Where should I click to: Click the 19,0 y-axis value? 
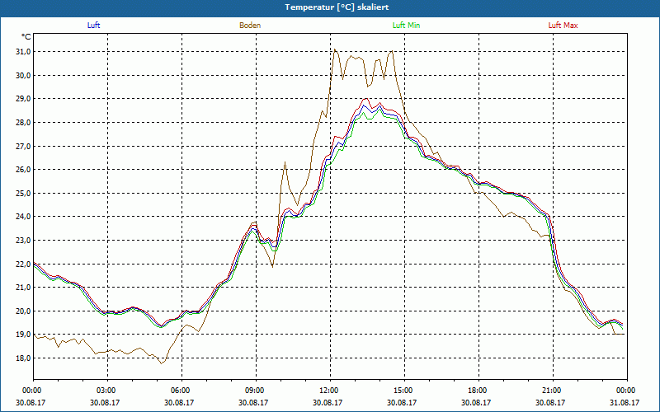(x=23, y=335)
